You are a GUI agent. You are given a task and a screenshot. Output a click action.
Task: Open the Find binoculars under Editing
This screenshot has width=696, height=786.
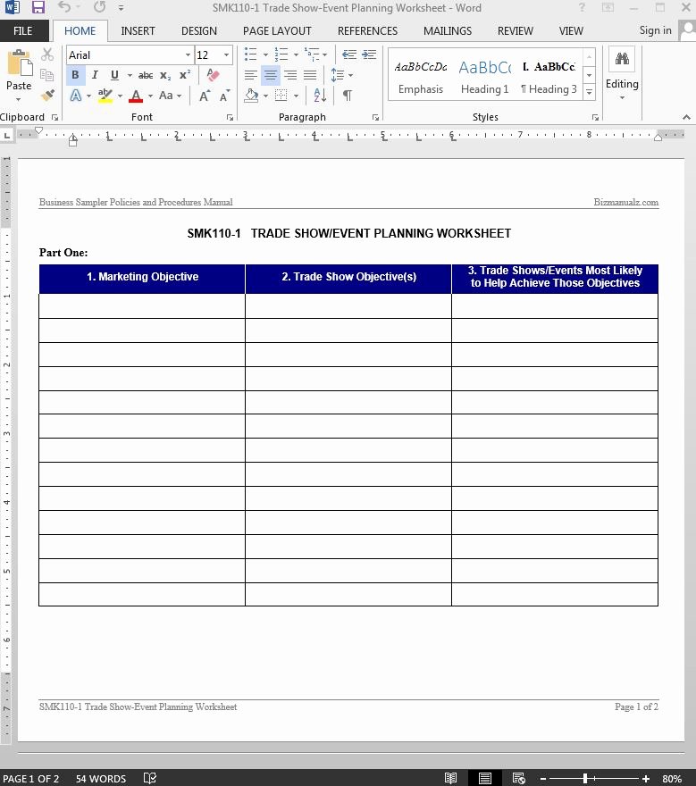coord(622,59)
